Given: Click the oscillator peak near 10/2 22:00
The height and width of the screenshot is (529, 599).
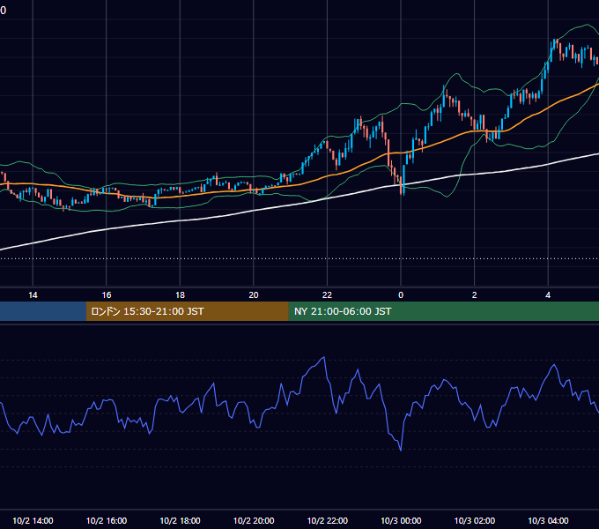Looking at the screenshot, I should 324,357.
